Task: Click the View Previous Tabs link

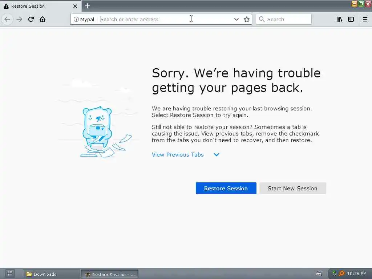Action: [178, 155]
